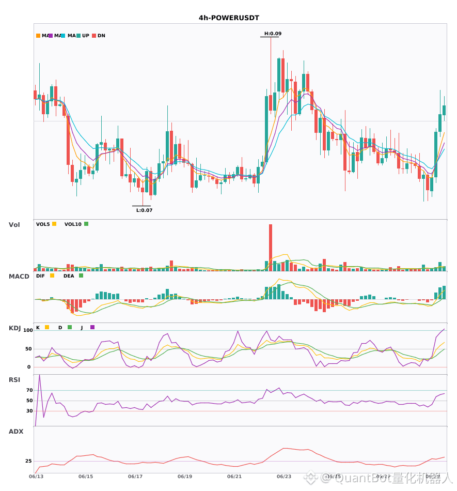Click the L:0.07 low price label
Image resolution: width=457 pixels, height=491 pixels.
tap(144, 210)
